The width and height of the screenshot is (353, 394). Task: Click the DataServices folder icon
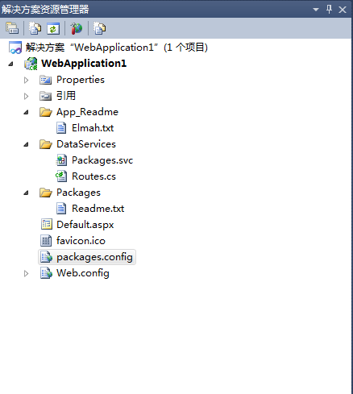pyautogui.click(x=46, y=144)
